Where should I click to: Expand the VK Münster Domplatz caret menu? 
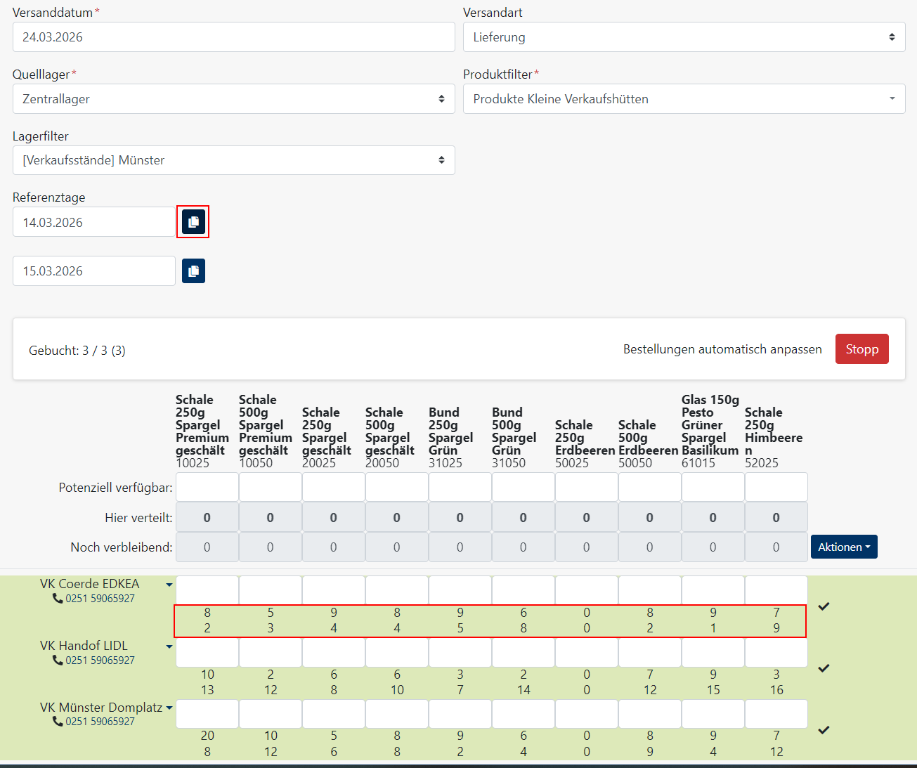169,708
